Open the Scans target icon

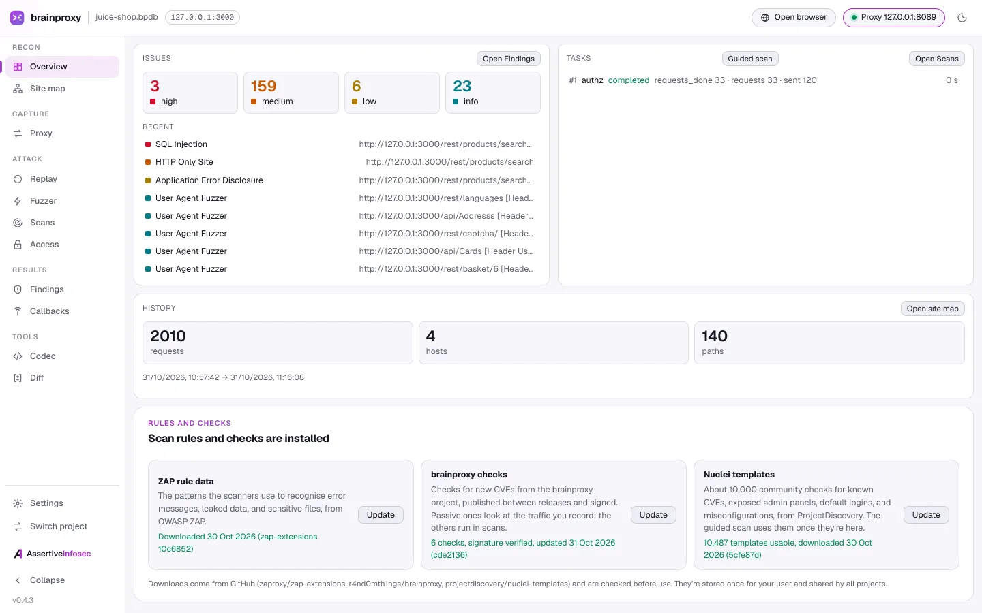coord(18,223)
